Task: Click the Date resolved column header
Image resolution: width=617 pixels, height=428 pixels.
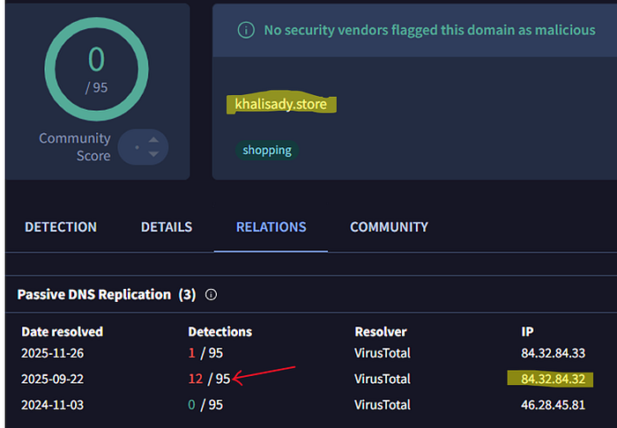Action: 63,332
